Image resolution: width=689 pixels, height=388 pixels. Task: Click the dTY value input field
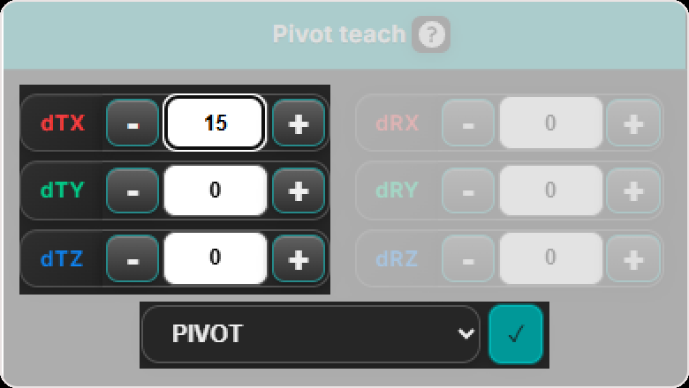point(215,190)
